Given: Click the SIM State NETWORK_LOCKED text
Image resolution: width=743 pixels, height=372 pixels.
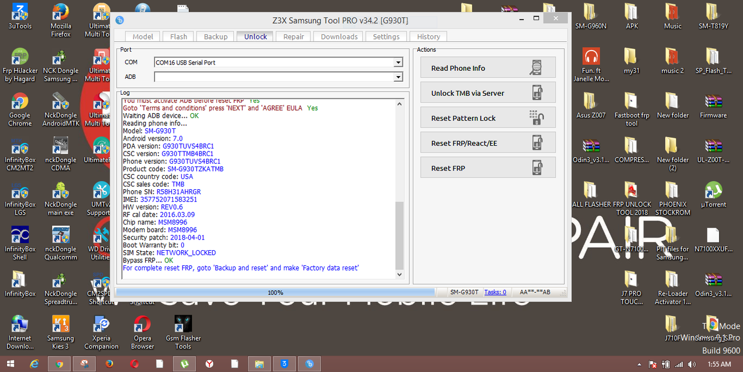Looking at the screenshot, I should coord(186,253).
